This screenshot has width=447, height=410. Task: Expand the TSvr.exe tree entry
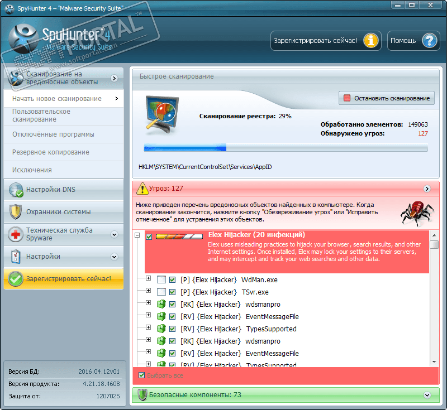point(148,290)
